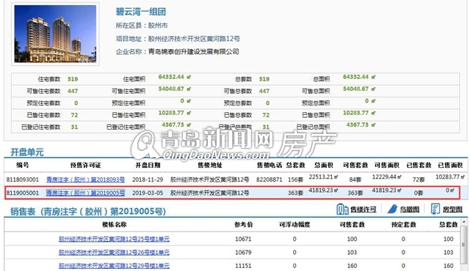
Task: Click the 开盘单元 section heading
Action: pos(27,152)
